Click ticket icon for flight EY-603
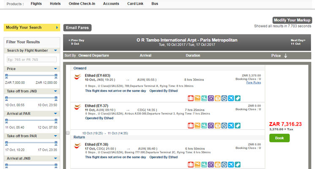 click(x=238, y=98)
